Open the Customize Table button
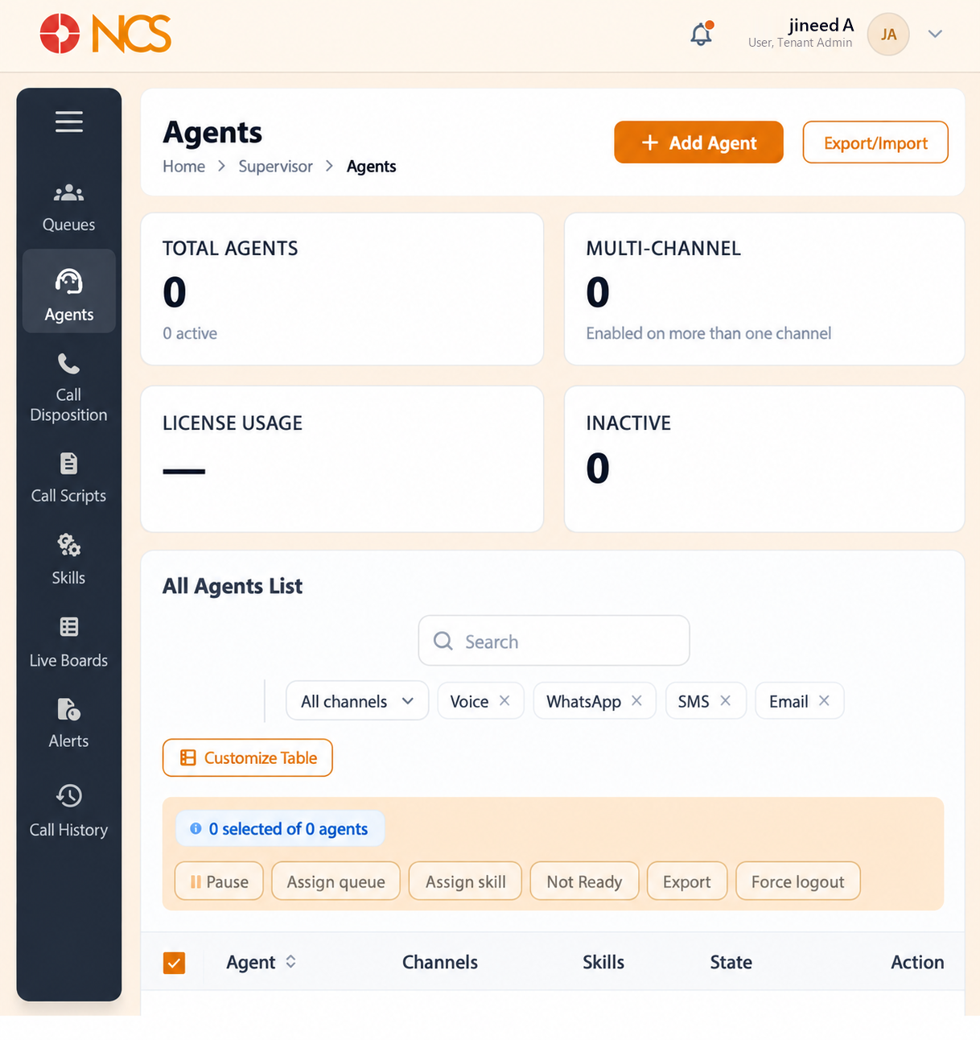The width and height of the screenshot is (980, 1040). point(248,757)
